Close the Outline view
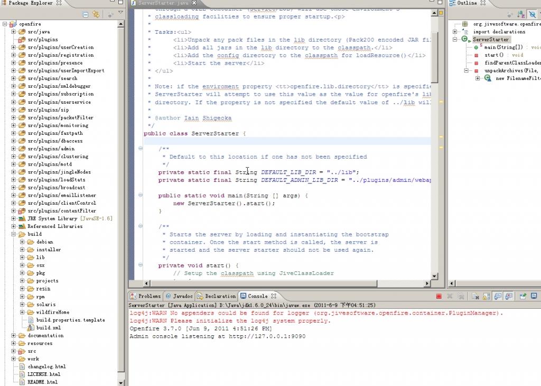 tap(482, 3)
